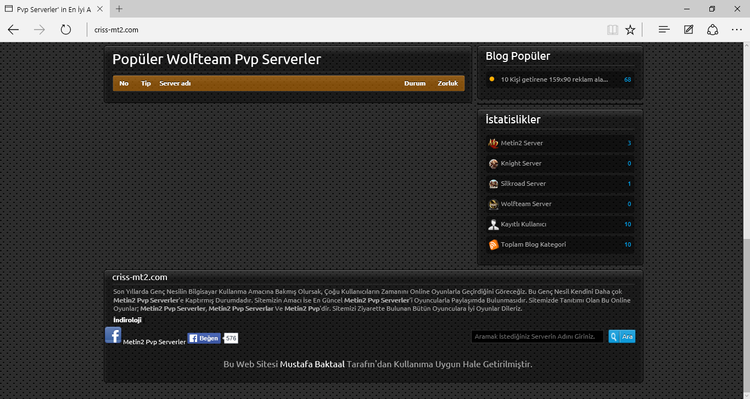
Task: Go back with the browser back arrow
Action: point(13,30)
